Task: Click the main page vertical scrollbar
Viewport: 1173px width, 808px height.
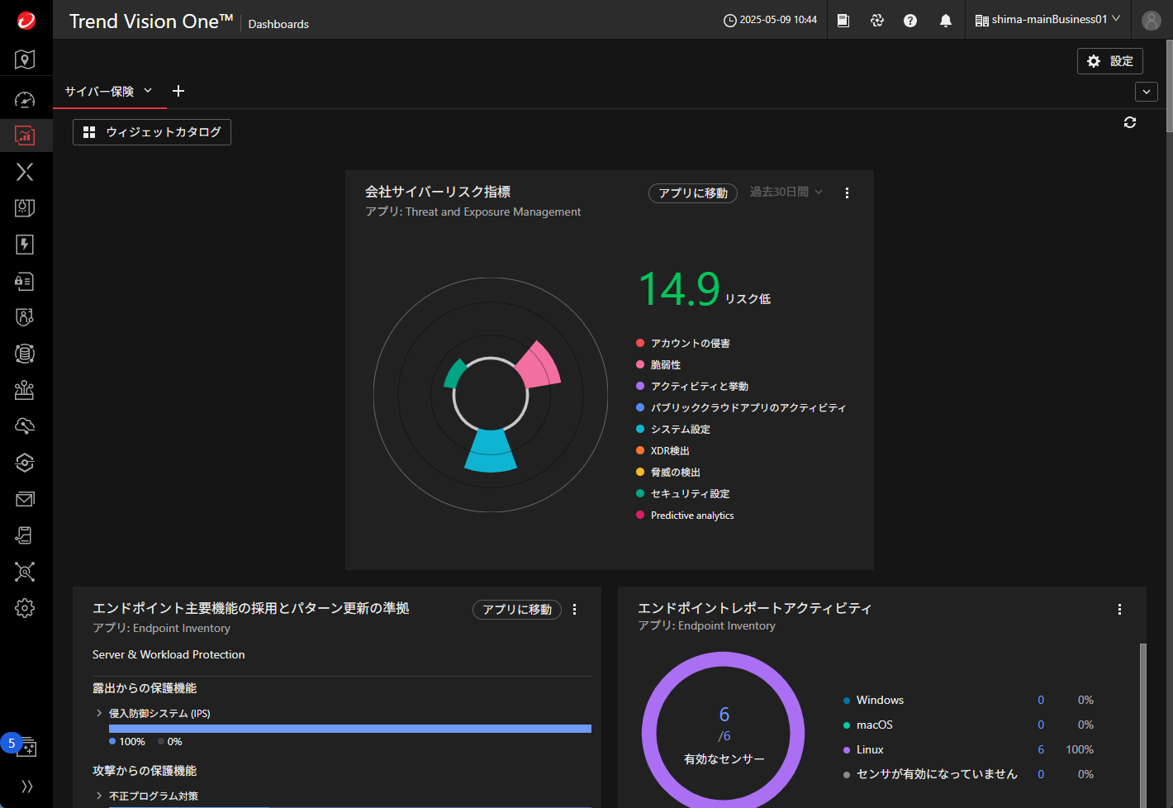Action: pos(1170,86)
